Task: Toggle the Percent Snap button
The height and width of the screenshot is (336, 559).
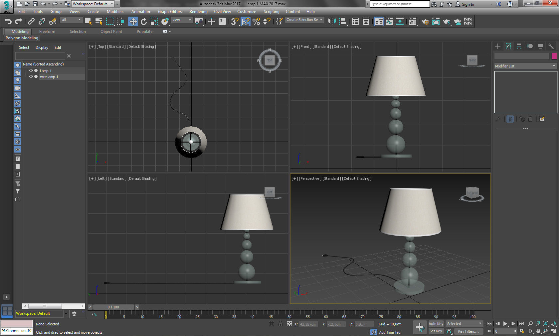Action: point(256,22)
